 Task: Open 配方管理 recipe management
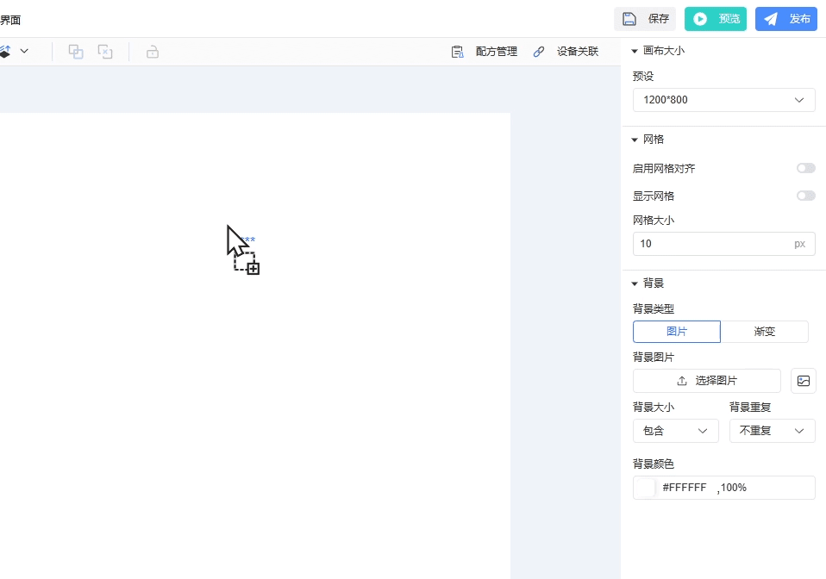point(485,52)
